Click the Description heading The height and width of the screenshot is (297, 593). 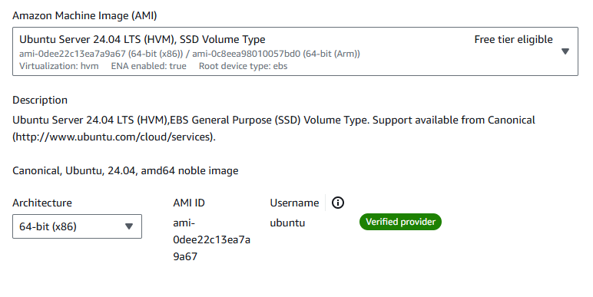[40, 100]
